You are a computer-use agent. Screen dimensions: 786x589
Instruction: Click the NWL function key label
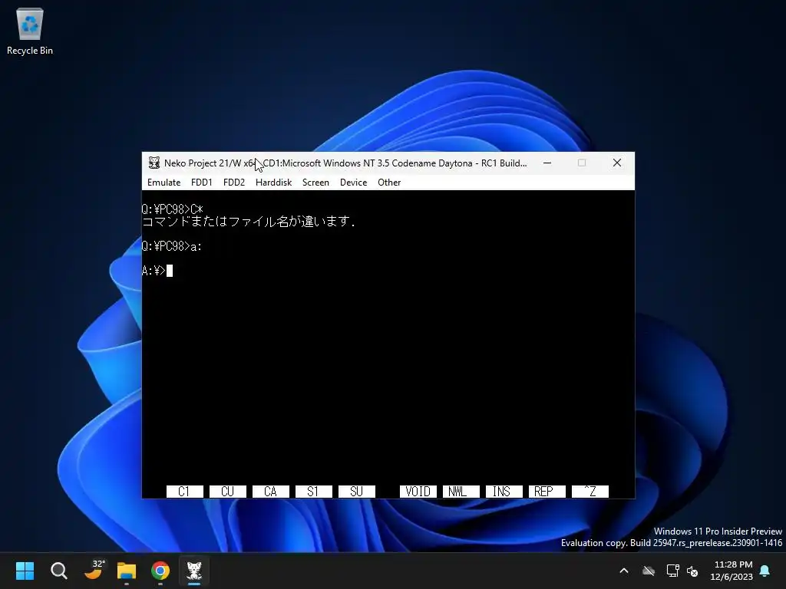coord(461,492)
